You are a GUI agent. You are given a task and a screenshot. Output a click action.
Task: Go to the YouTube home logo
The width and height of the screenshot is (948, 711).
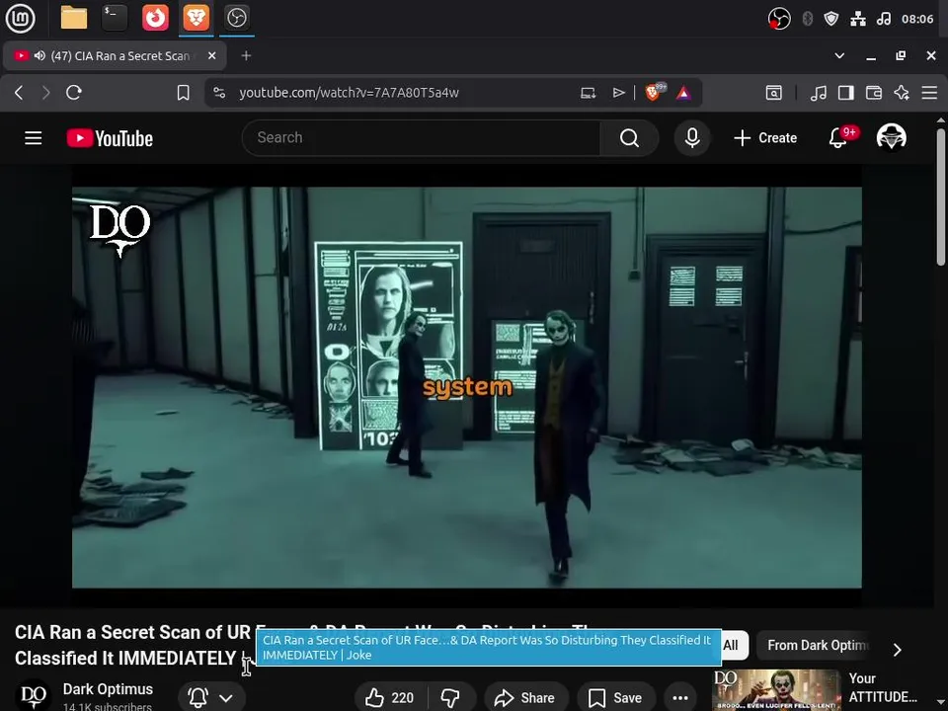point(110,138)
